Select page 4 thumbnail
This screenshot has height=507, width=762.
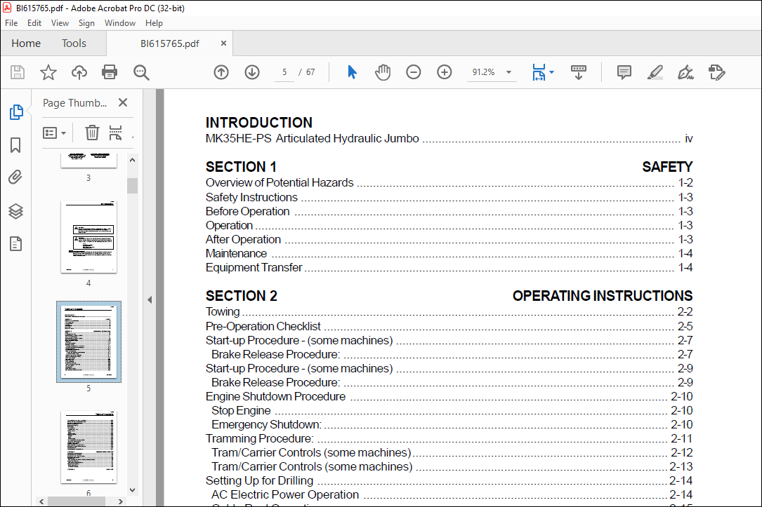click(89, 237)
